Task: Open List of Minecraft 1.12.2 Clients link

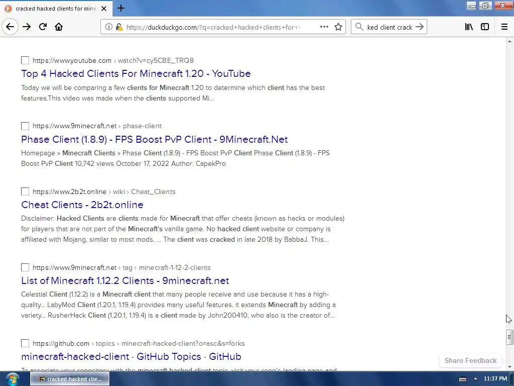Action: point(125,280)
